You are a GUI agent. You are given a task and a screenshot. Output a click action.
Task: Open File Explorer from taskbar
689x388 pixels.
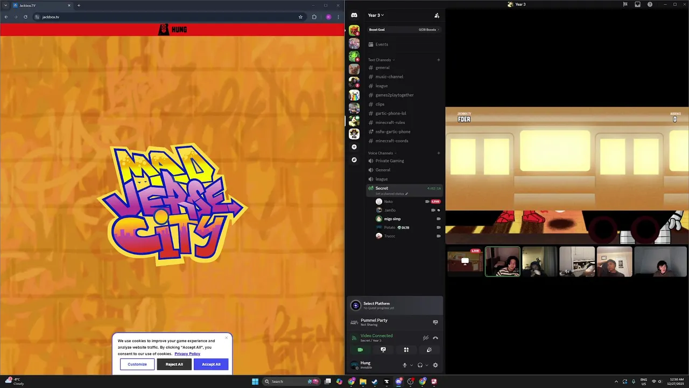tap(363, 382)
